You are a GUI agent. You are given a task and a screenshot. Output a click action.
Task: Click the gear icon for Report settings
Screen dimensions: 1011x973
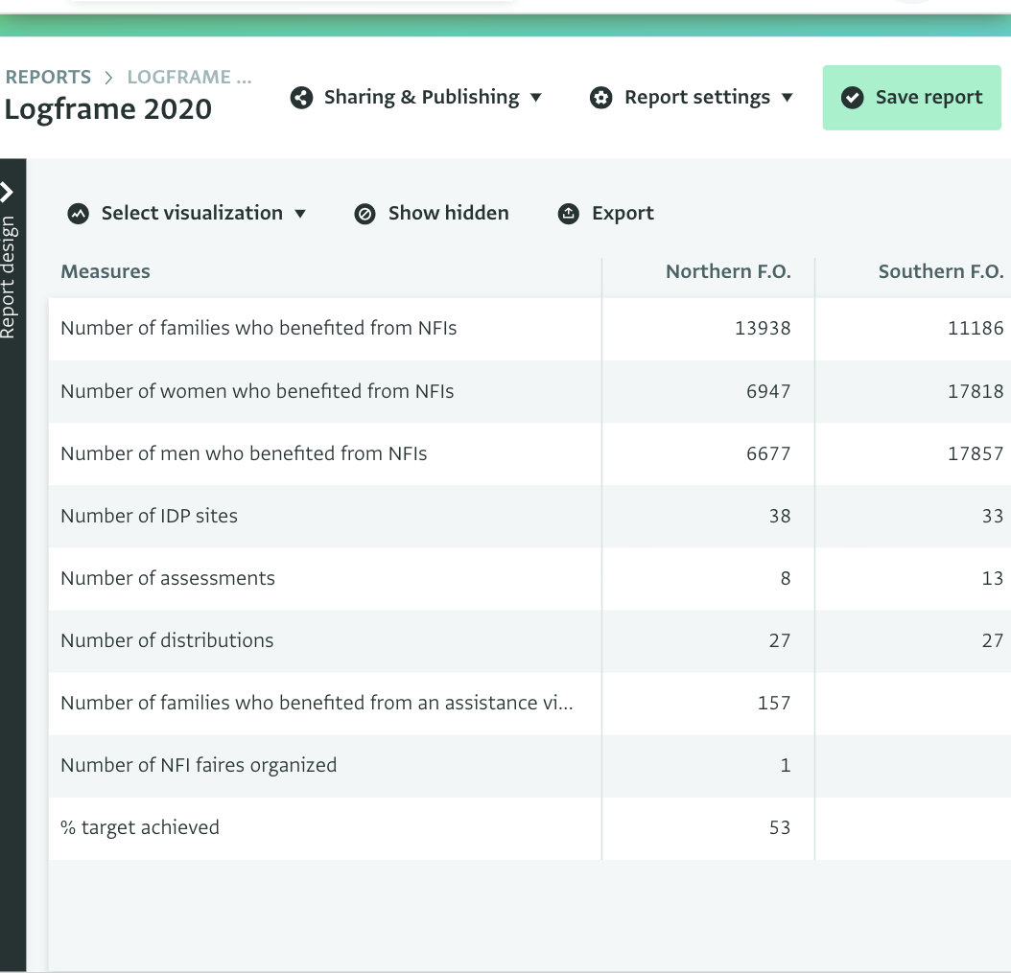pyautogui.click(x=601, y=98)
